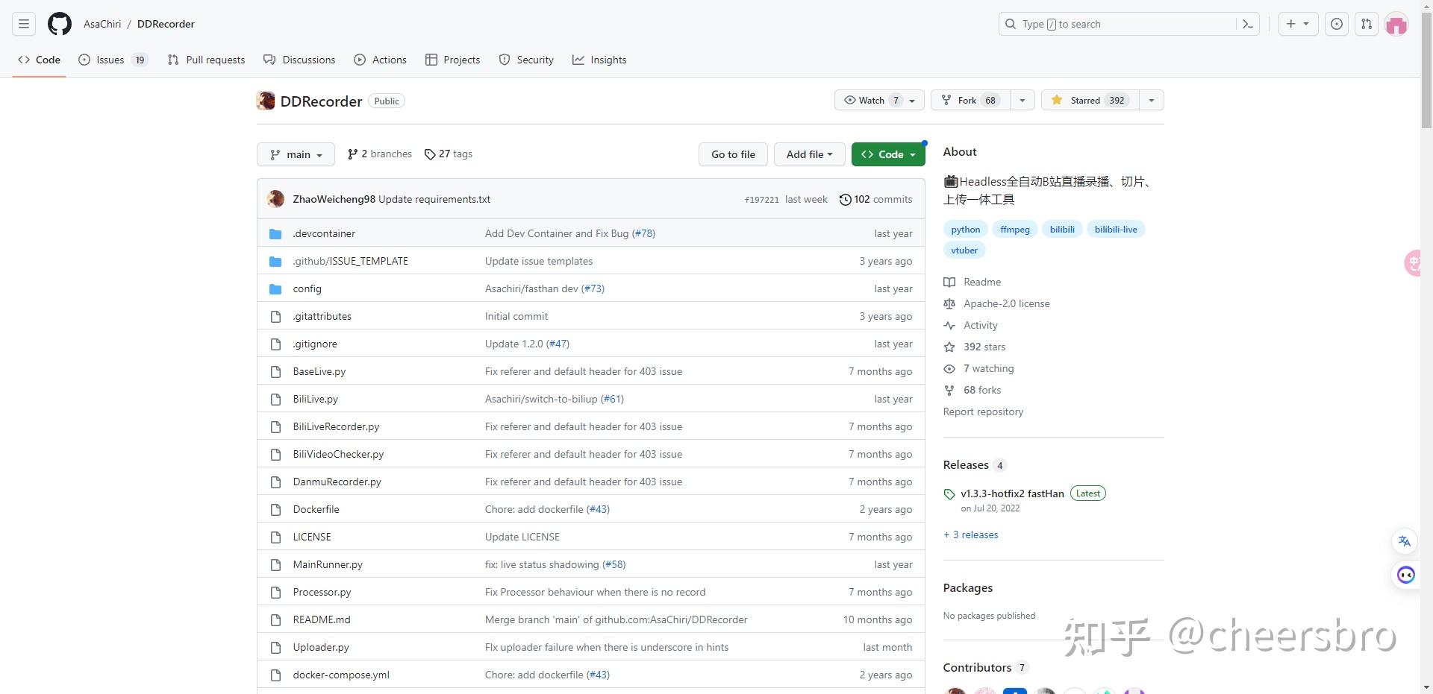Viewport: 1433px width, 694px height.
Task: Click the page vertical scrollbar thumb
Action: click(1426, 70)
